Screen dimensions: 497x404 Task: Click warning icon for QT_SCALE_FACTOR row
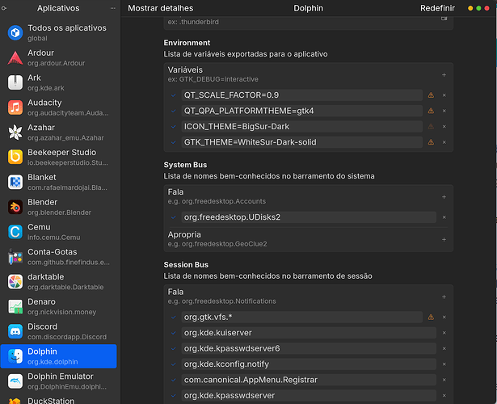click(x=431, y=95)
